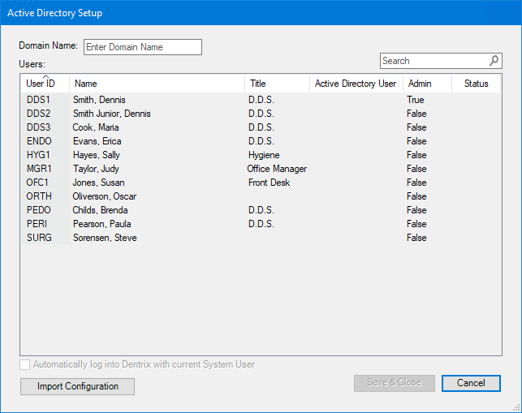The width and height of the screenshot is (522, 413).
Task: Click the resize grip at dialog corner
Action: click(516, 407)
